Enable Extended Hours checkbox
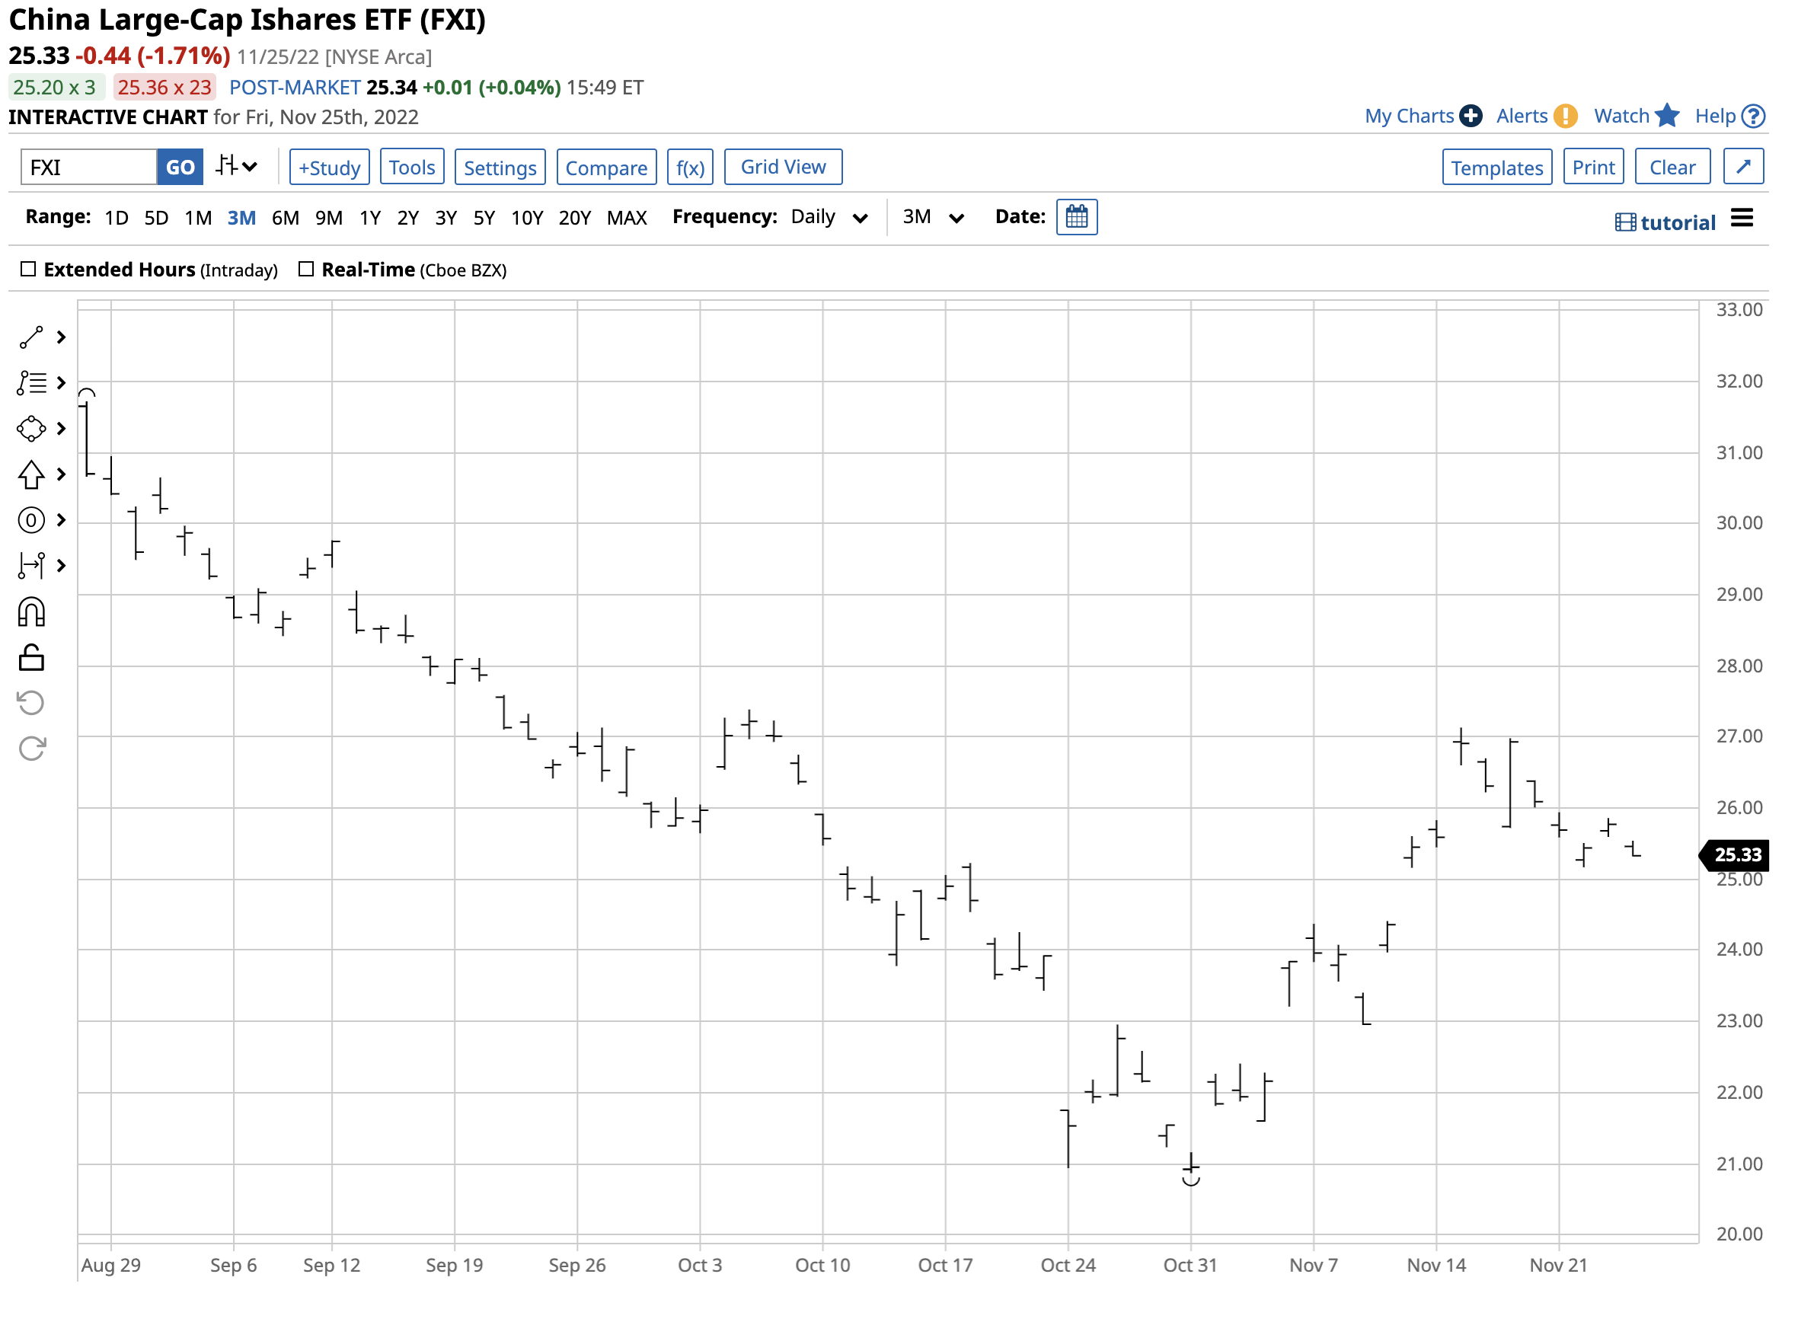Viewport: 1814px width, 1322px height. point(29,270)
